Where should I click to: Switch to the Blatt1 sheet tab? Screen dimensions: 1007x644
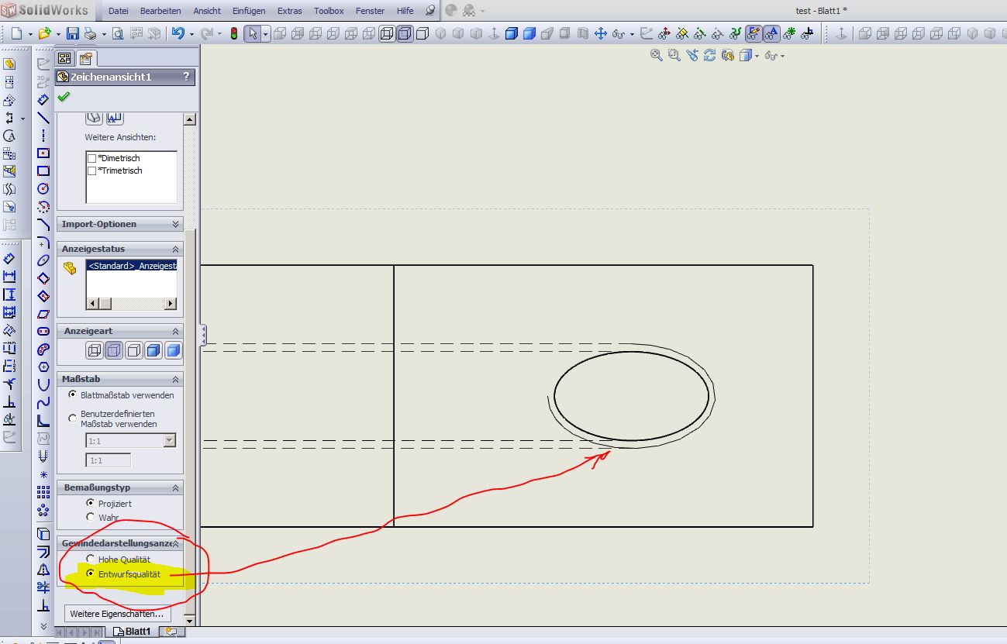tap(136, 632)
